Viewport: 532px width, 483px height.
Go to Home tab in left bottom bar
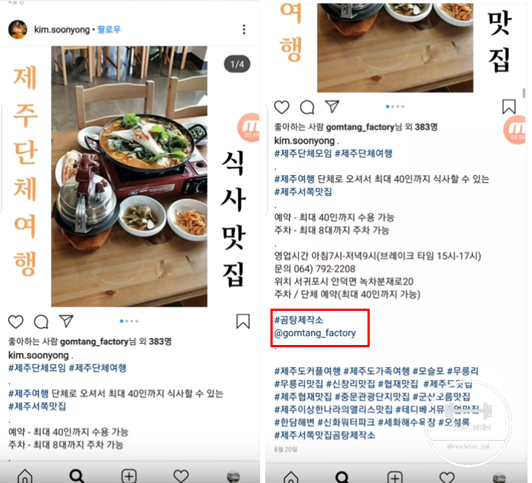[x=24, y=476]
